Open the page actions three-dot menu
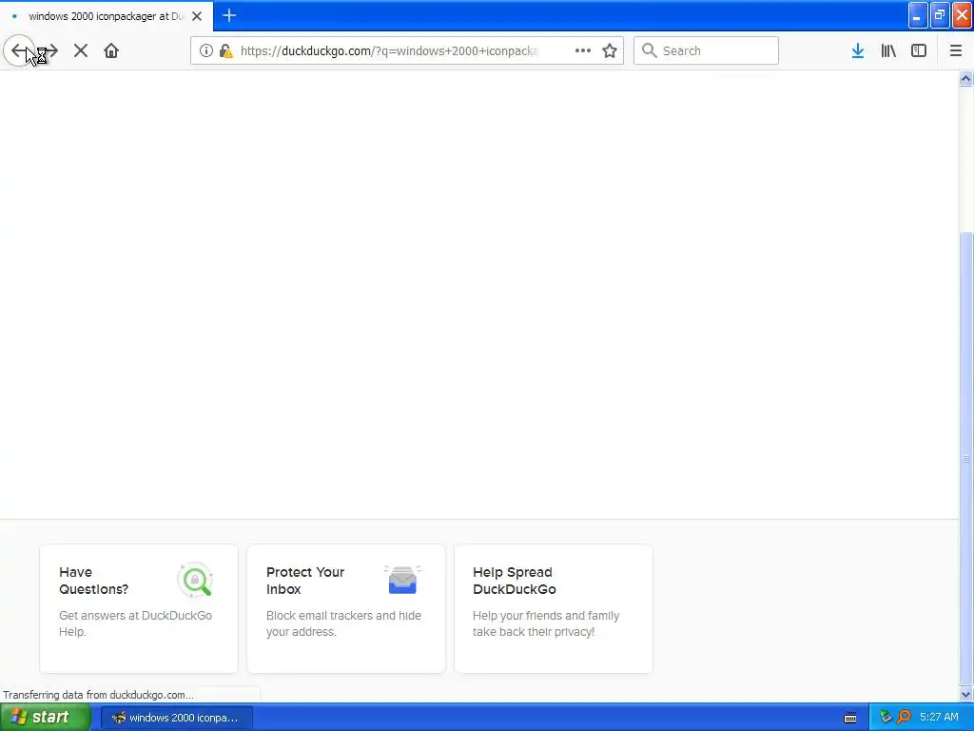974x731 pixels. (583, 51)
